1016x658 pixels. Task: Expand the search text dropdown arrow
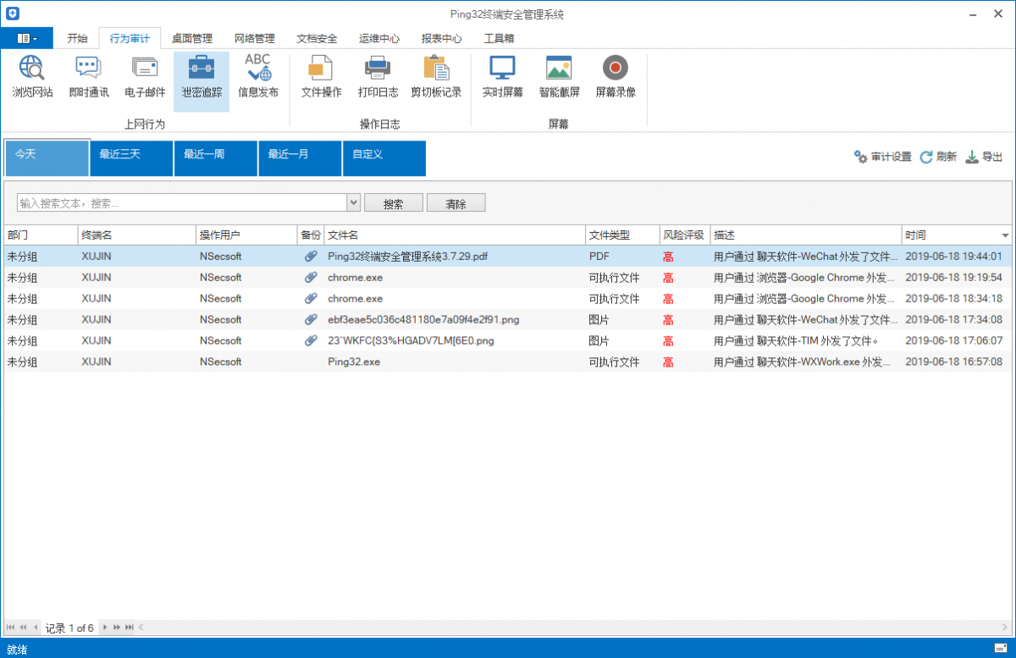[354, 203]
